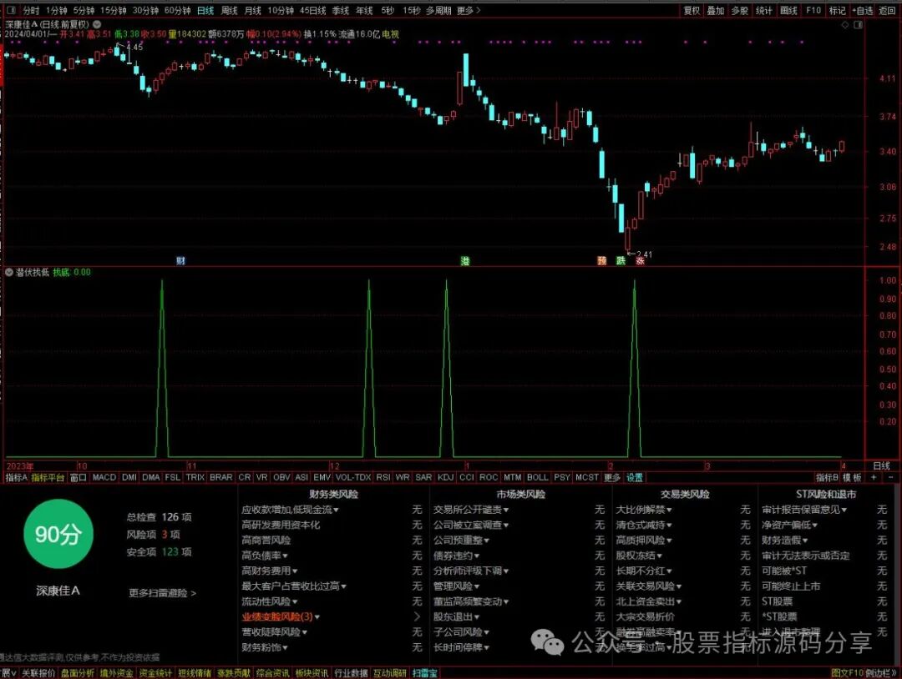Expand 公司被立案调查 item
The height and width of the screenshot is (679, 902).
[x=471, y=525]
